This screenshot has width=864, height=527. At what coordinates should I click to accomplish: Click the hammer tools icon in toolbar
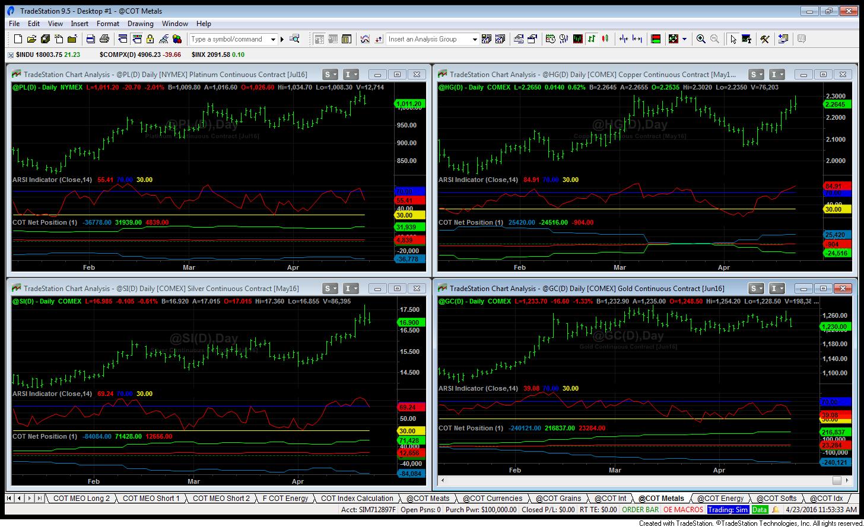765,39
